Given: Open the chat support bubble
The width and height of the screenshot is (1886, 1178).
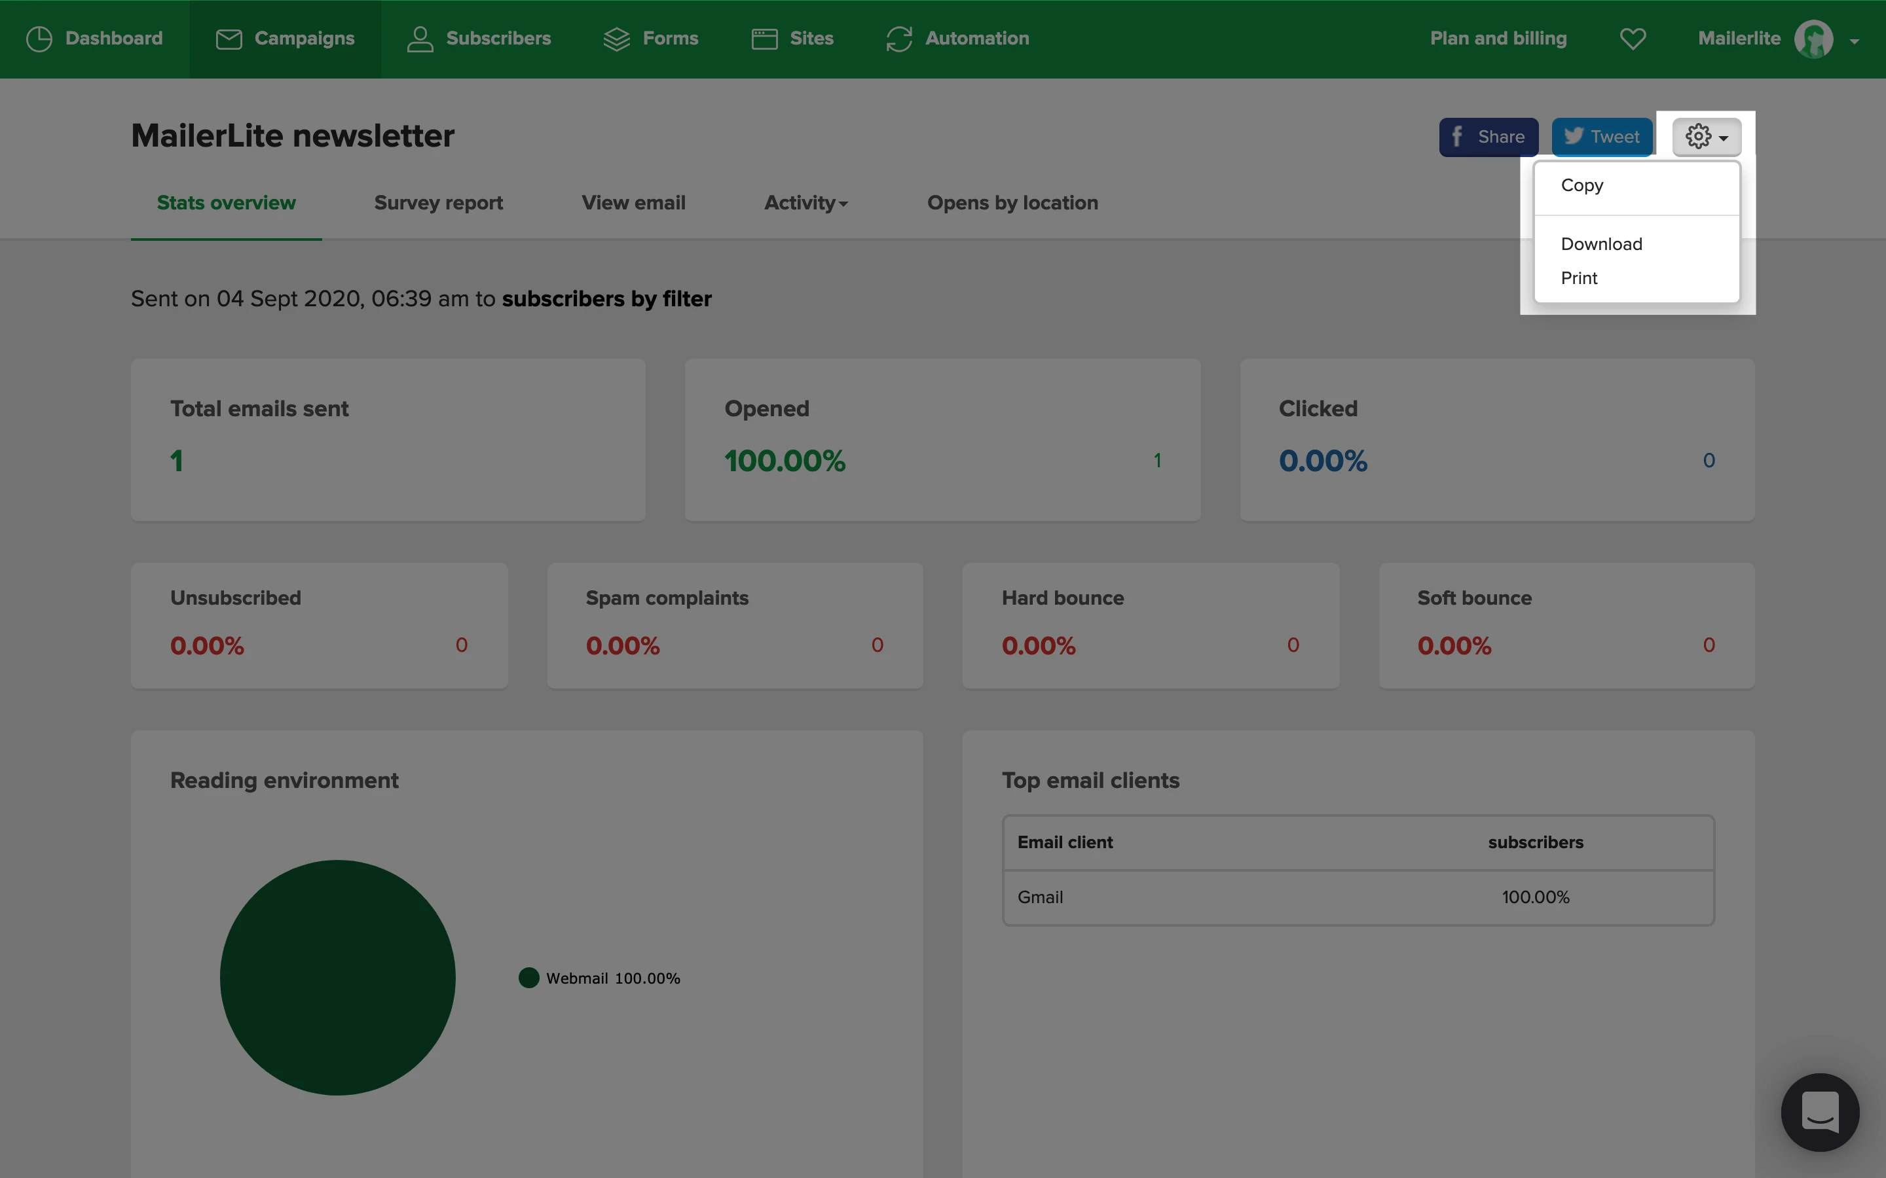Looking at the screenshot, I should (x=1820, y=1112).
